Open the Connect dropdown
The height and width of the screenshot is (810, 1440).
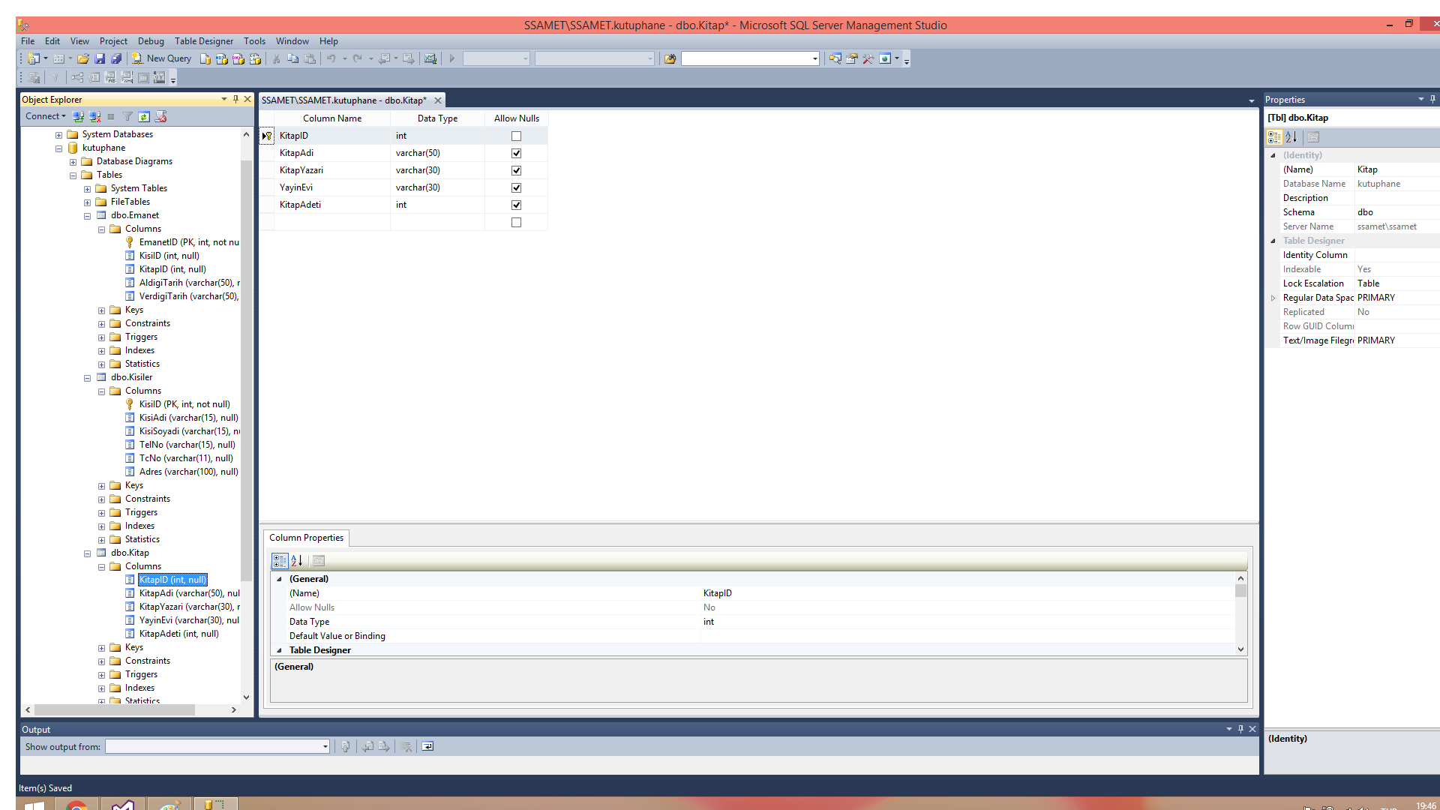pyautogui.click(x=45, y=116)
